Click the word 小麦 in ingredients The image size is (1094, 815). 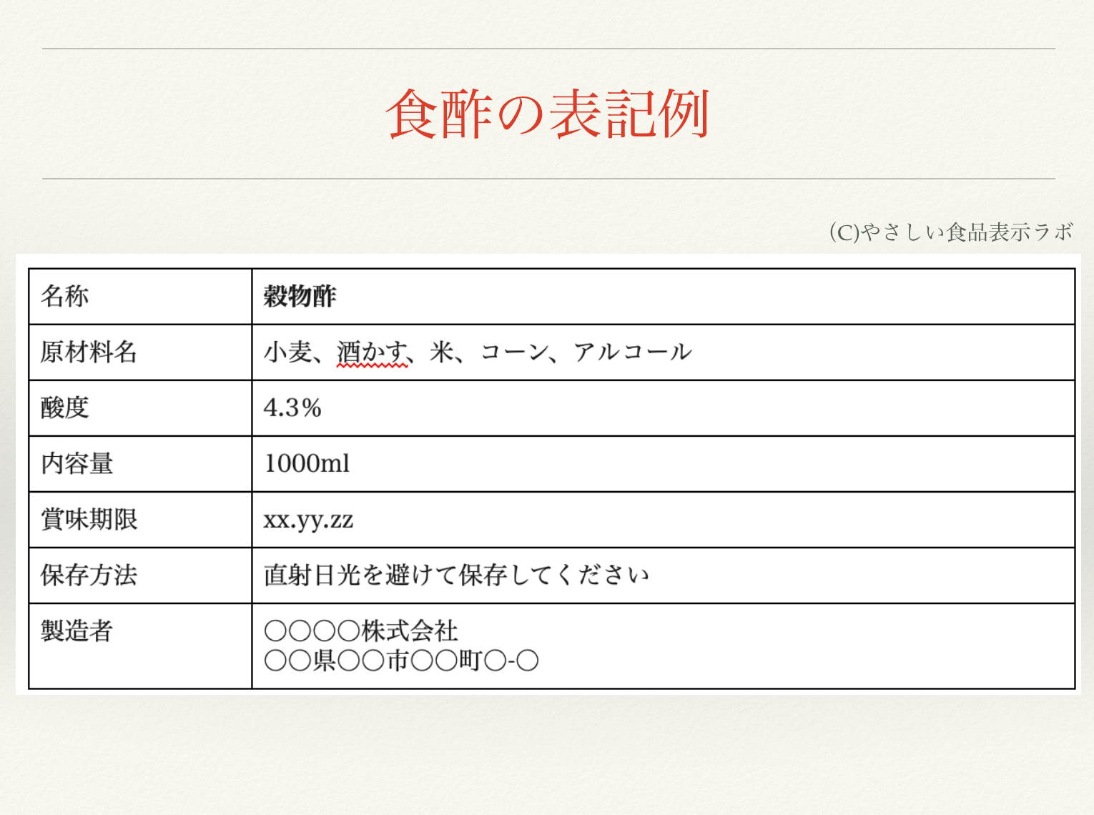[287, 352]
